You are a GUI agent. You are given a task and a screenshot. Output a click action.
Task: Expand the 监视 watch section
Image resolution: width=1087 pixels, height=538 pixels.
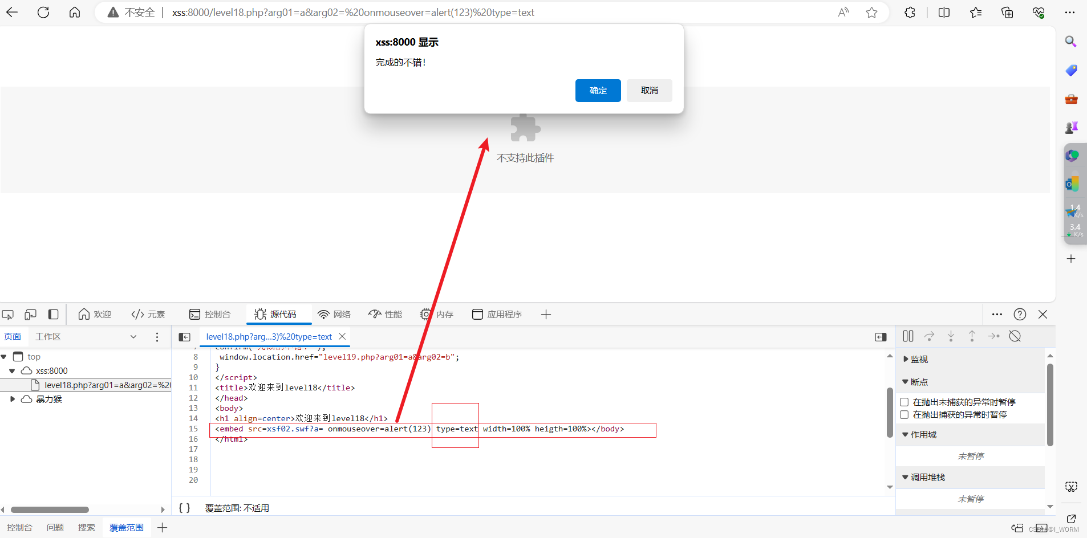tap(916, 359)
